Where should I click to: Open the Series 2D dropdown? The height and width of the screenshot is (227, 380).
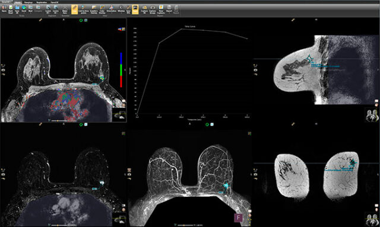coord(56,9)
